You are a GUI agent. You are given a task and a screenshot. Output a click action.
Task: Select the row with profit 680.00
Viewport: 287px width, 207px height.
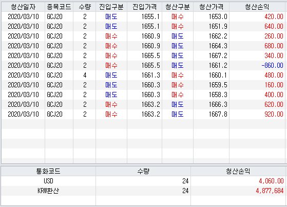[144, 46]
